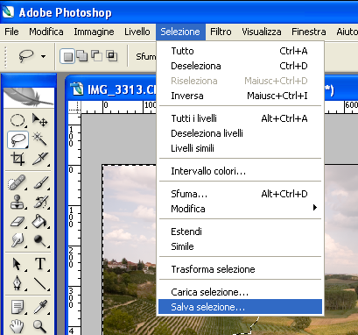Select the Notes tool
This screenshot has width=358, height=335.
click(x=18, y=307)
